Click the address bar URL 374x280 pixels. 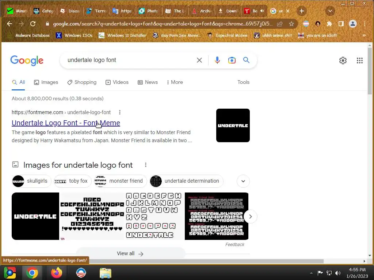(x=163, y=24)
